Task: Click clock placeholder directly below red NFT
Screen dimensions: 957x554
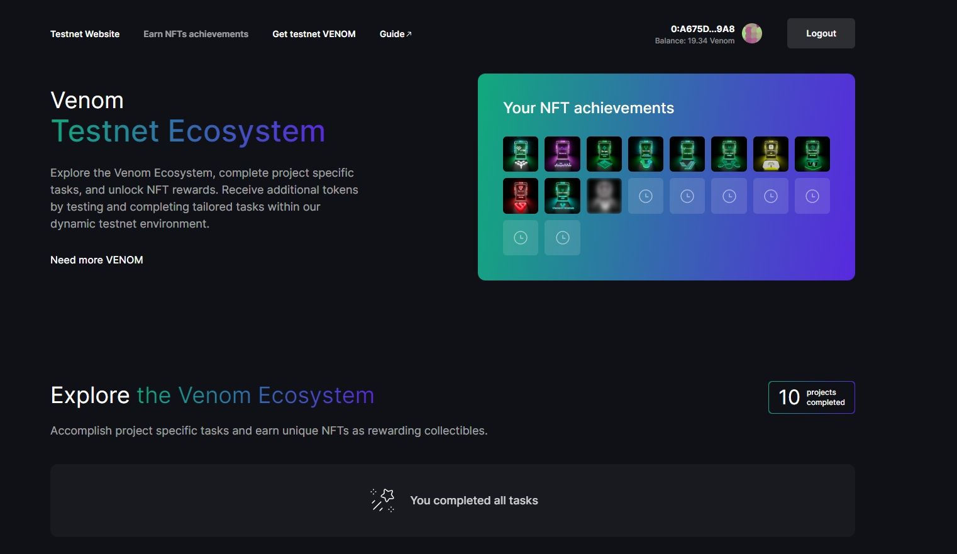Action: tap(521, 238)
